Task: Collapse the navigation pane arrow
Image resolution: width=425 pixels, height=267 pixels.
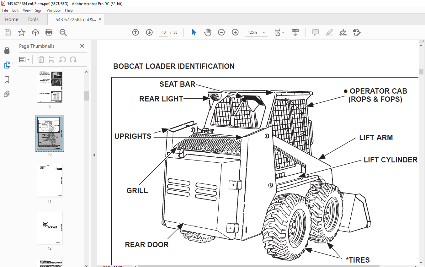Action: coord(94,155)
